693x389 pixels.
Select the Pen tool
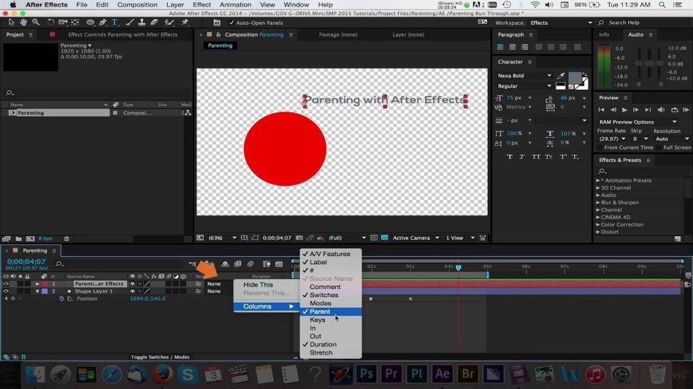(103, 22)
